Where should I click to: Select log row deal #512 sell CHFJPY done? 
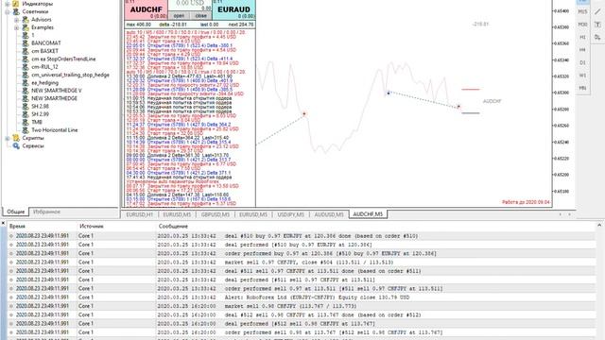click(x=301, y=314)
